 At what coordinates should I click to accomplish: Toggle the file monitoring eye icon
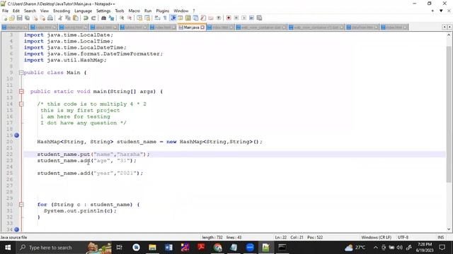point(219,18)
